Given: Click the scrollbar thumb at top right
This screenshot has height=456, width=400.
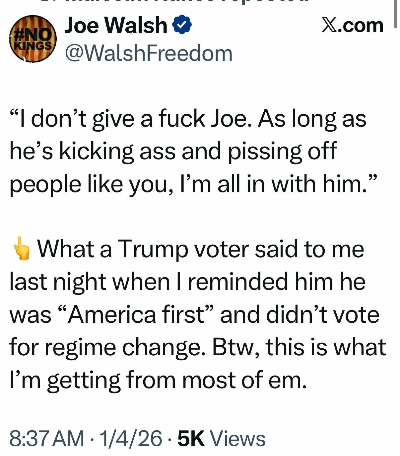Looking at the screenshot, I should tap(395, 13).
